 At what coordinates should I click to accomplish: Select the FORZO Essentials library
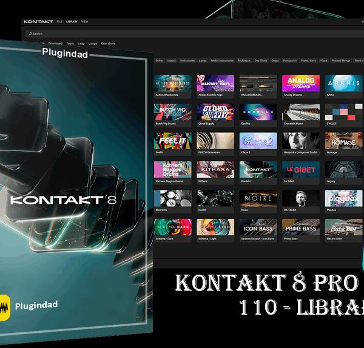point(215,144)
